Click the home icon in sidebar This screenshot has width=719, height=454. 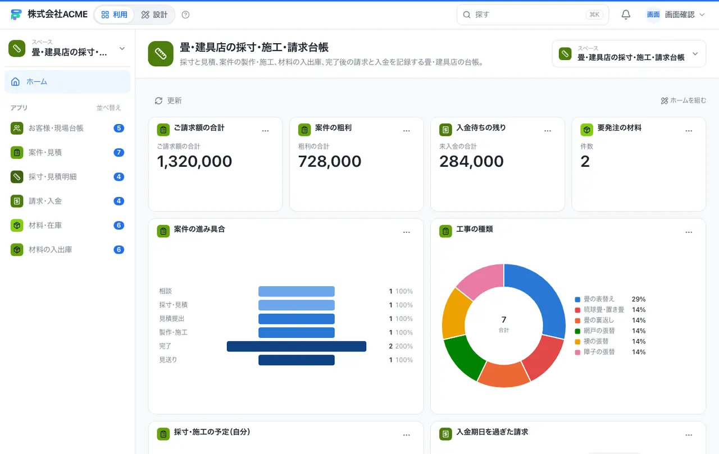point(16,81)
